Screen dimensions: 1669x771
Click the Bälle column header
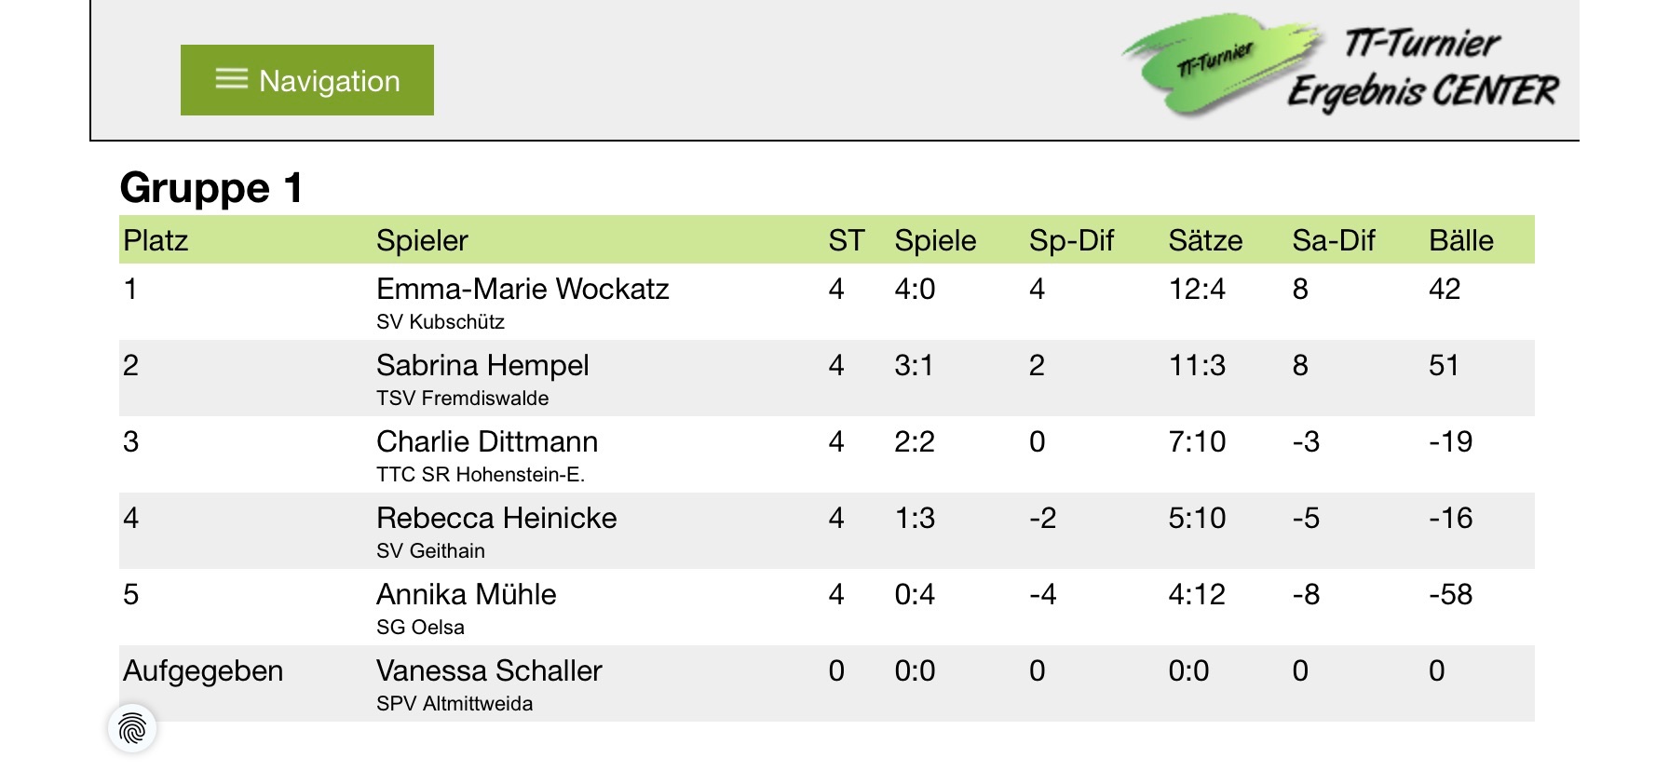[1460, 240]
